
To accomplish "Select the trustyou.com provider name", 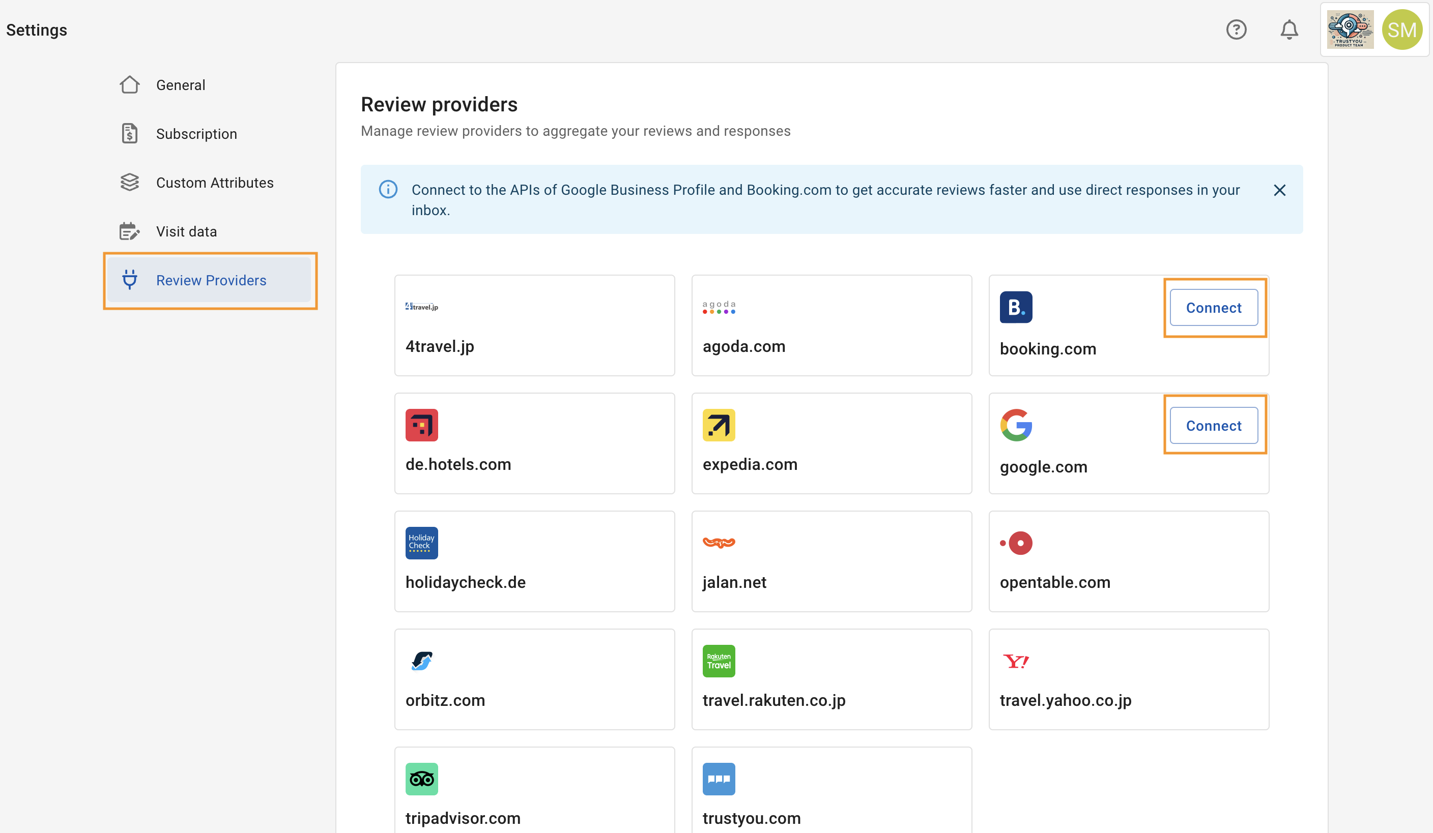I will (752, 818).
